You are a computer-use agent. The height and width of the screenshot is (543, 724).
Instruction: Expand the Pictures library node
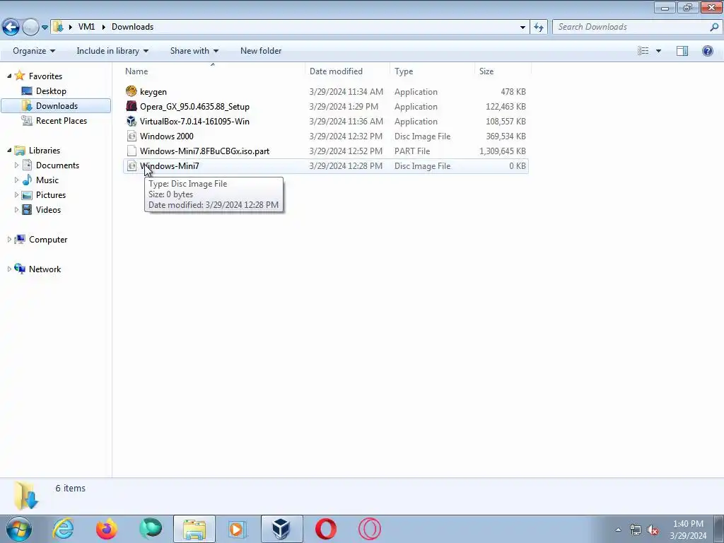click(x=17, y=194)
